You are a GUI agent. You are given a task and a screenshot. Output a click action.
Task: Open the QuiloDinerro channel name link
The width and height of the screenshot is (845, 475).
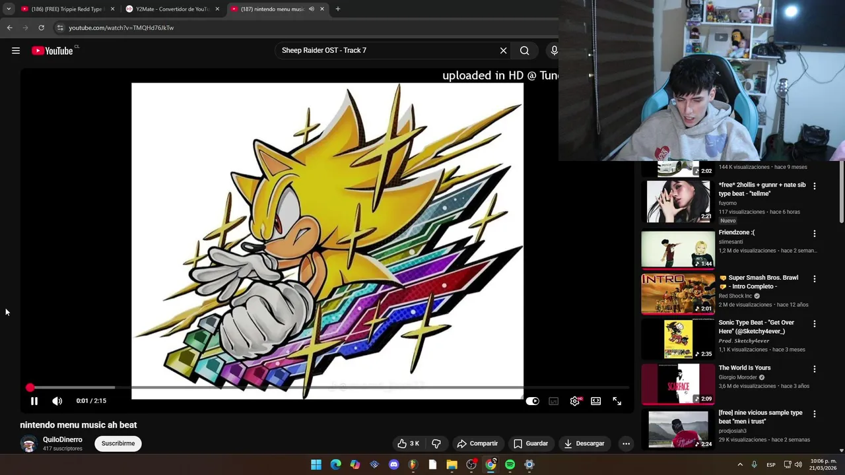63,439
